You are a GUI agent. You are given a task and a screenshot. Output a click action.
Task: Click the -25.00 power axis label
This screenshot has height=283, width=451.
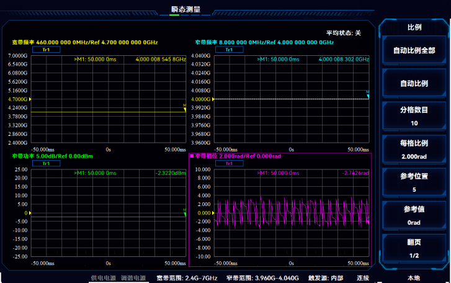[20, 256]
